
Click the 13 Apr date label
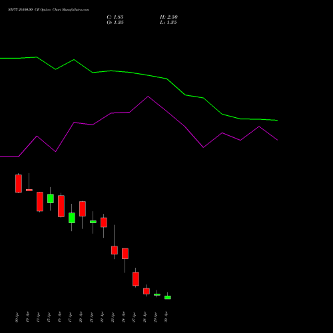tap(39, 318)
